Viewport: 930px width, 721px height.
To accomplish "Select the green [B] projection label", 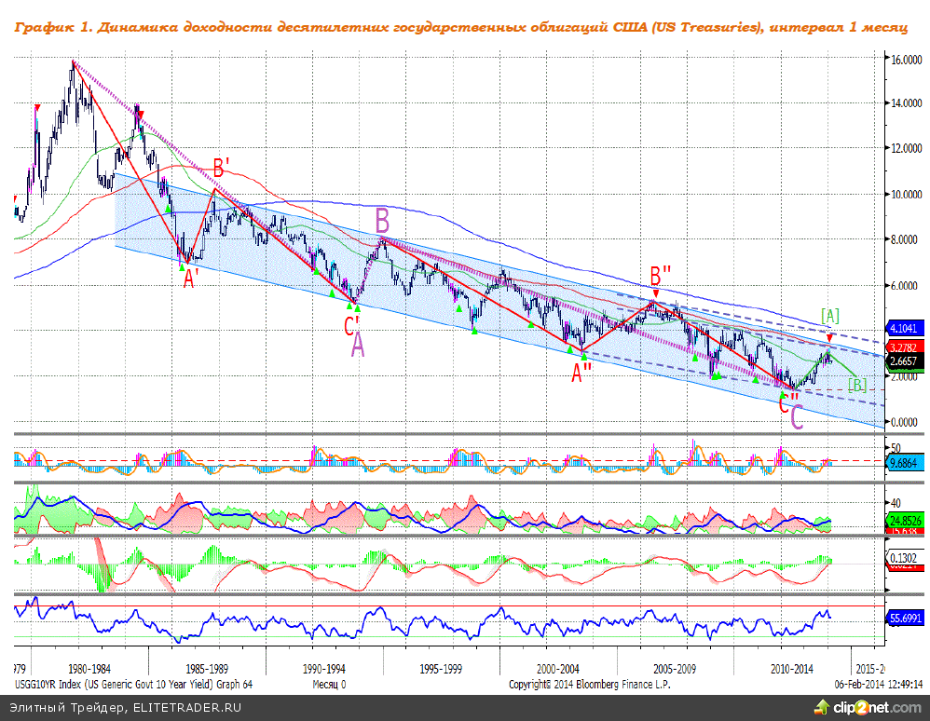I will pyautogui.click(x=858, y=384).
